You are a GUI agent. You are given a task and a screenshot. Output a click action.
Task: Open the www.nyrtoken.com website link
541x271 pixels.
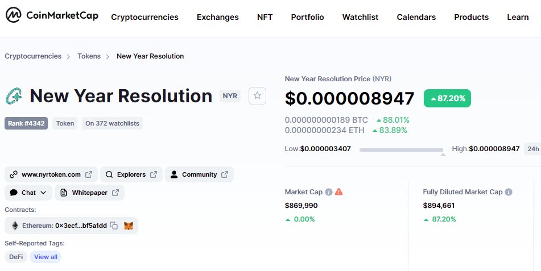tap(51, 174)
